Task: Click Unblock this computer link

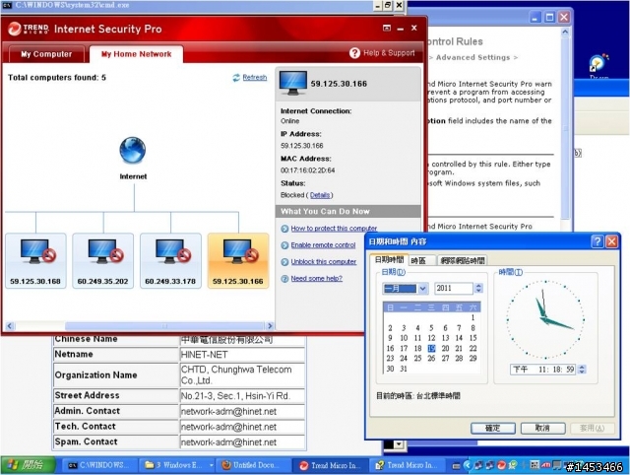Action: (324, 262)
